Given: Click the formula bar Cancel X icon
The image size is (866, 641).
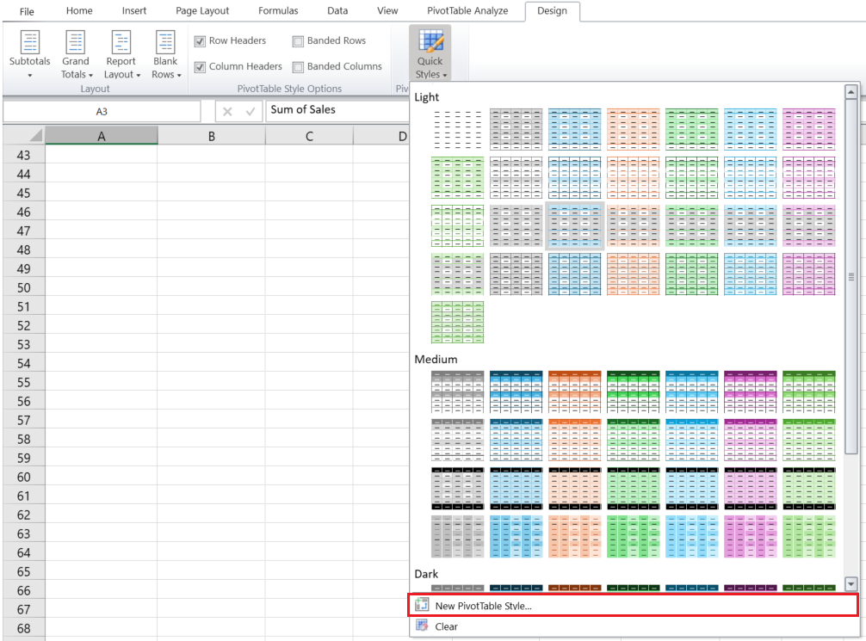Looking at the screenshot, I should click(x=227, y=112).
